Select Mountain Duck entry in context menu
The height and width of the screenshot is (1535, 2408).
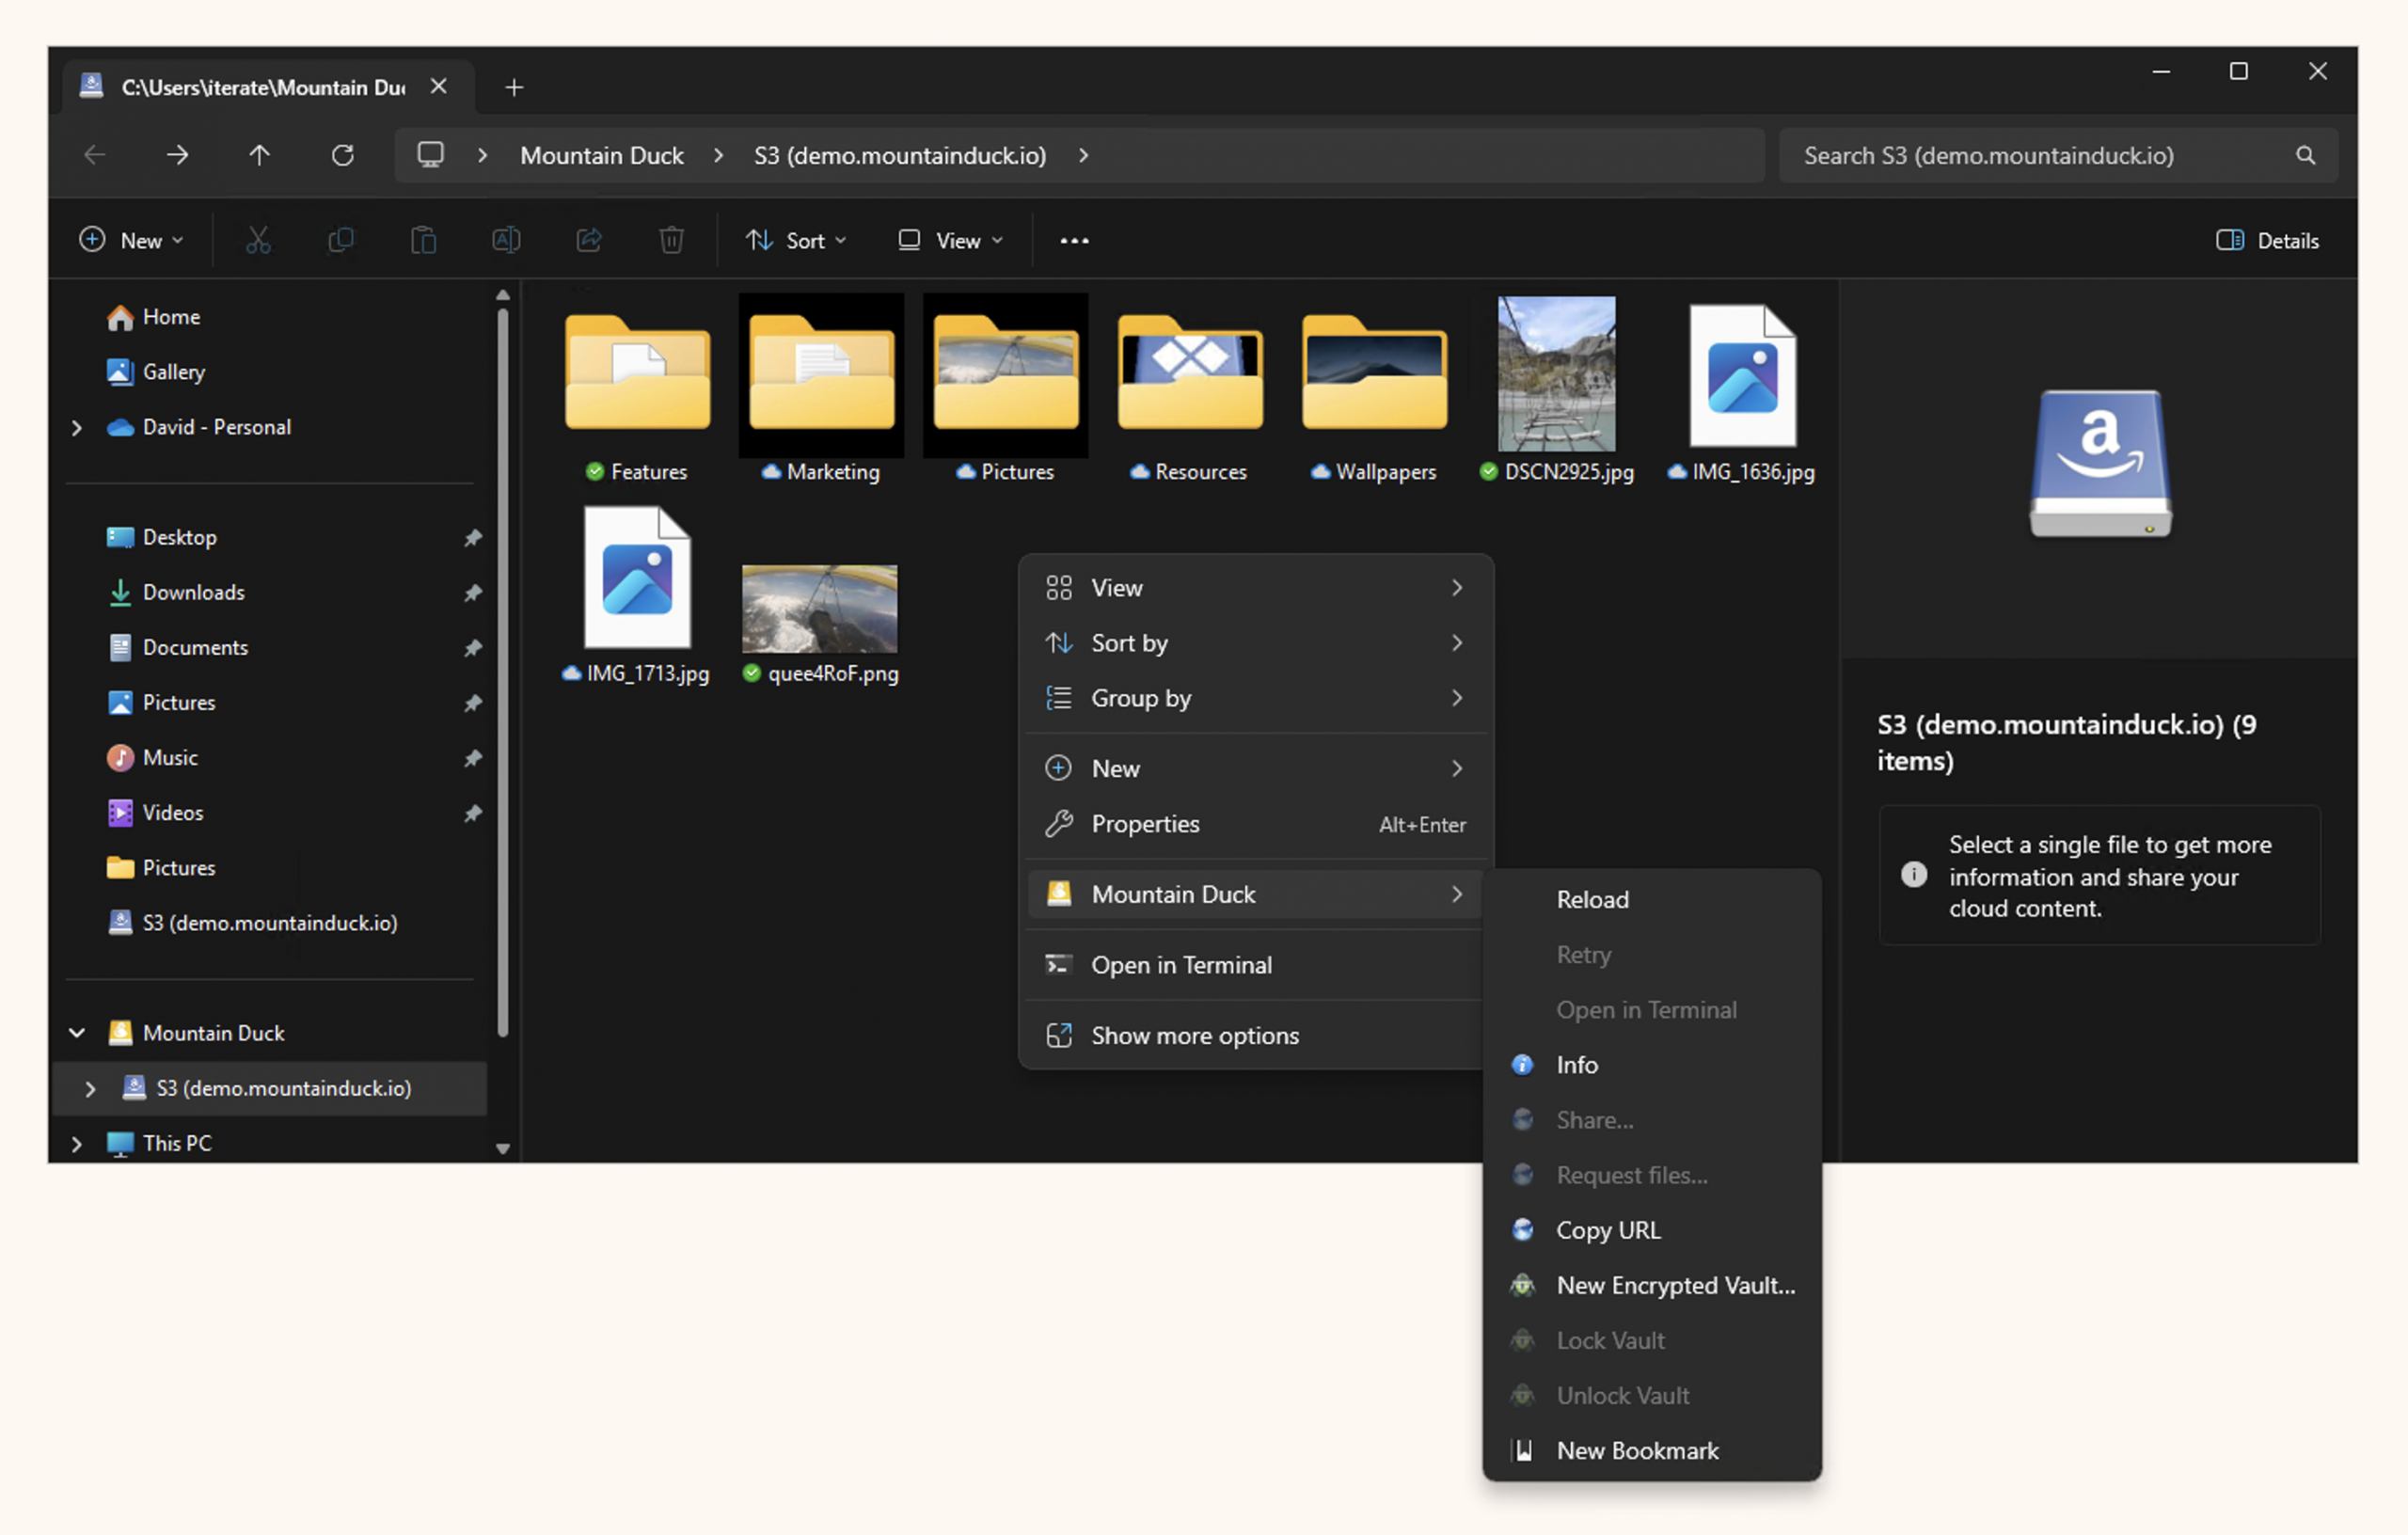1256,893
